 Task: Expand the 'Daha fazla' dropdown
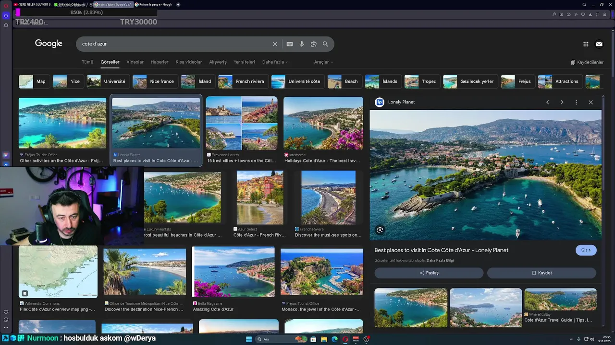coord(275,62)
